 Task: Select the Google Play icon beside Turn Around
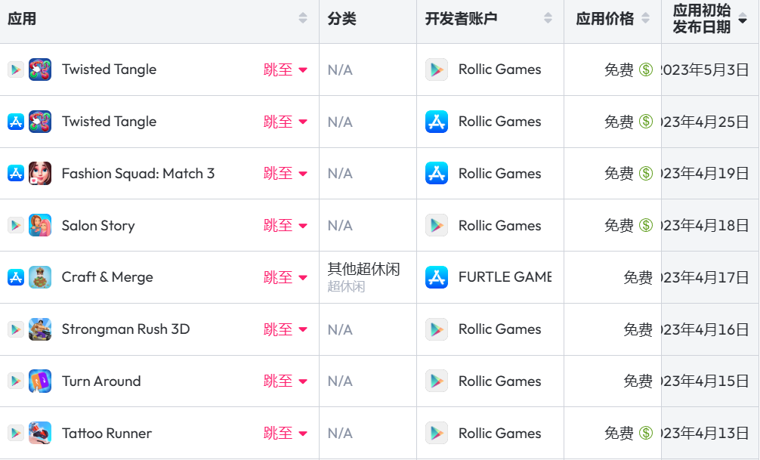point(15,381)
